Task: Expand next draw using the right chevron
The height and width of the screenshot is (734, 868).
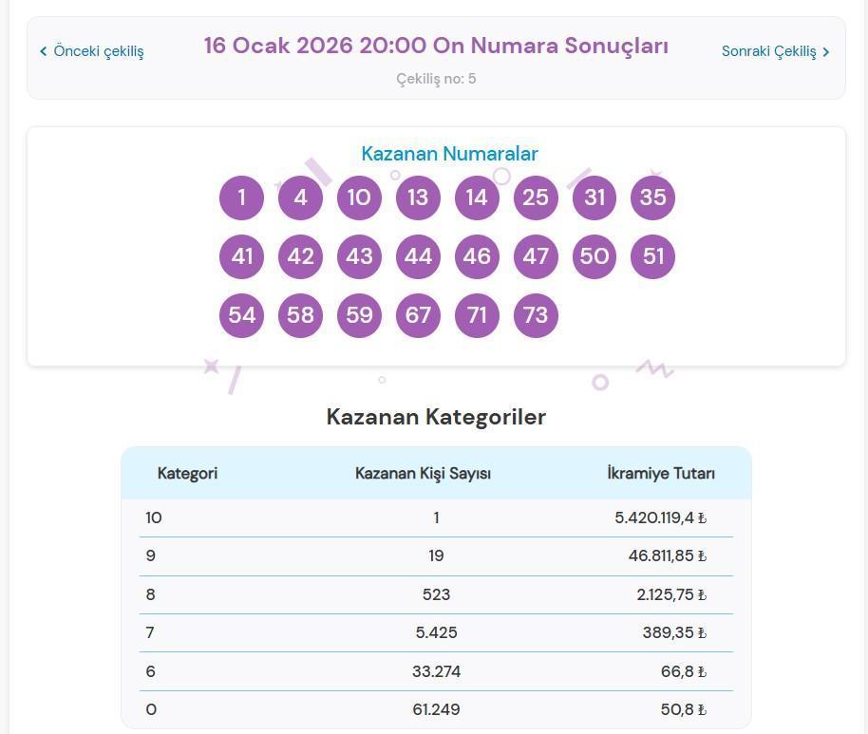Action: (x=826, y=51)
